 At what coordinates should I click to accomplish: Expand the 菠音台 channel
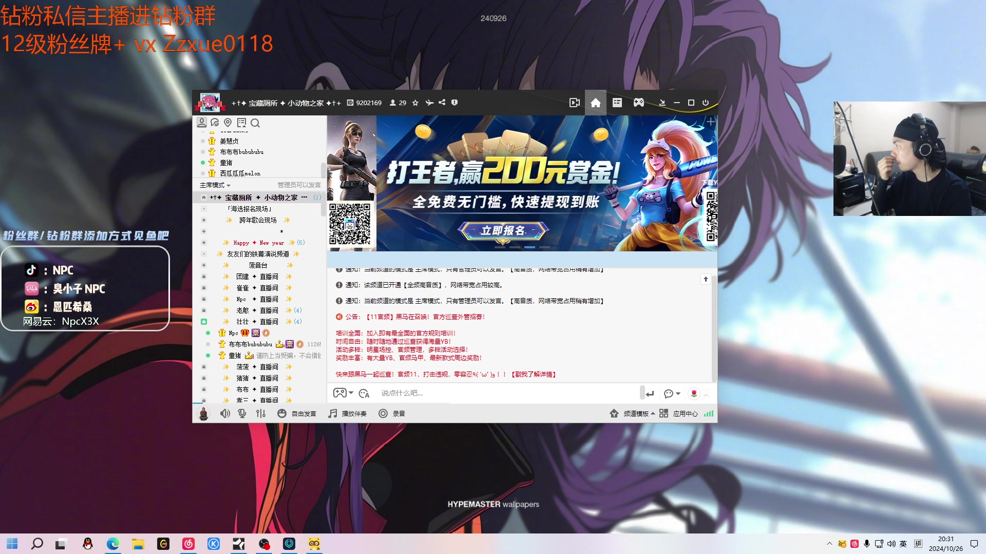pyautogui.click(x=204, y=265)
